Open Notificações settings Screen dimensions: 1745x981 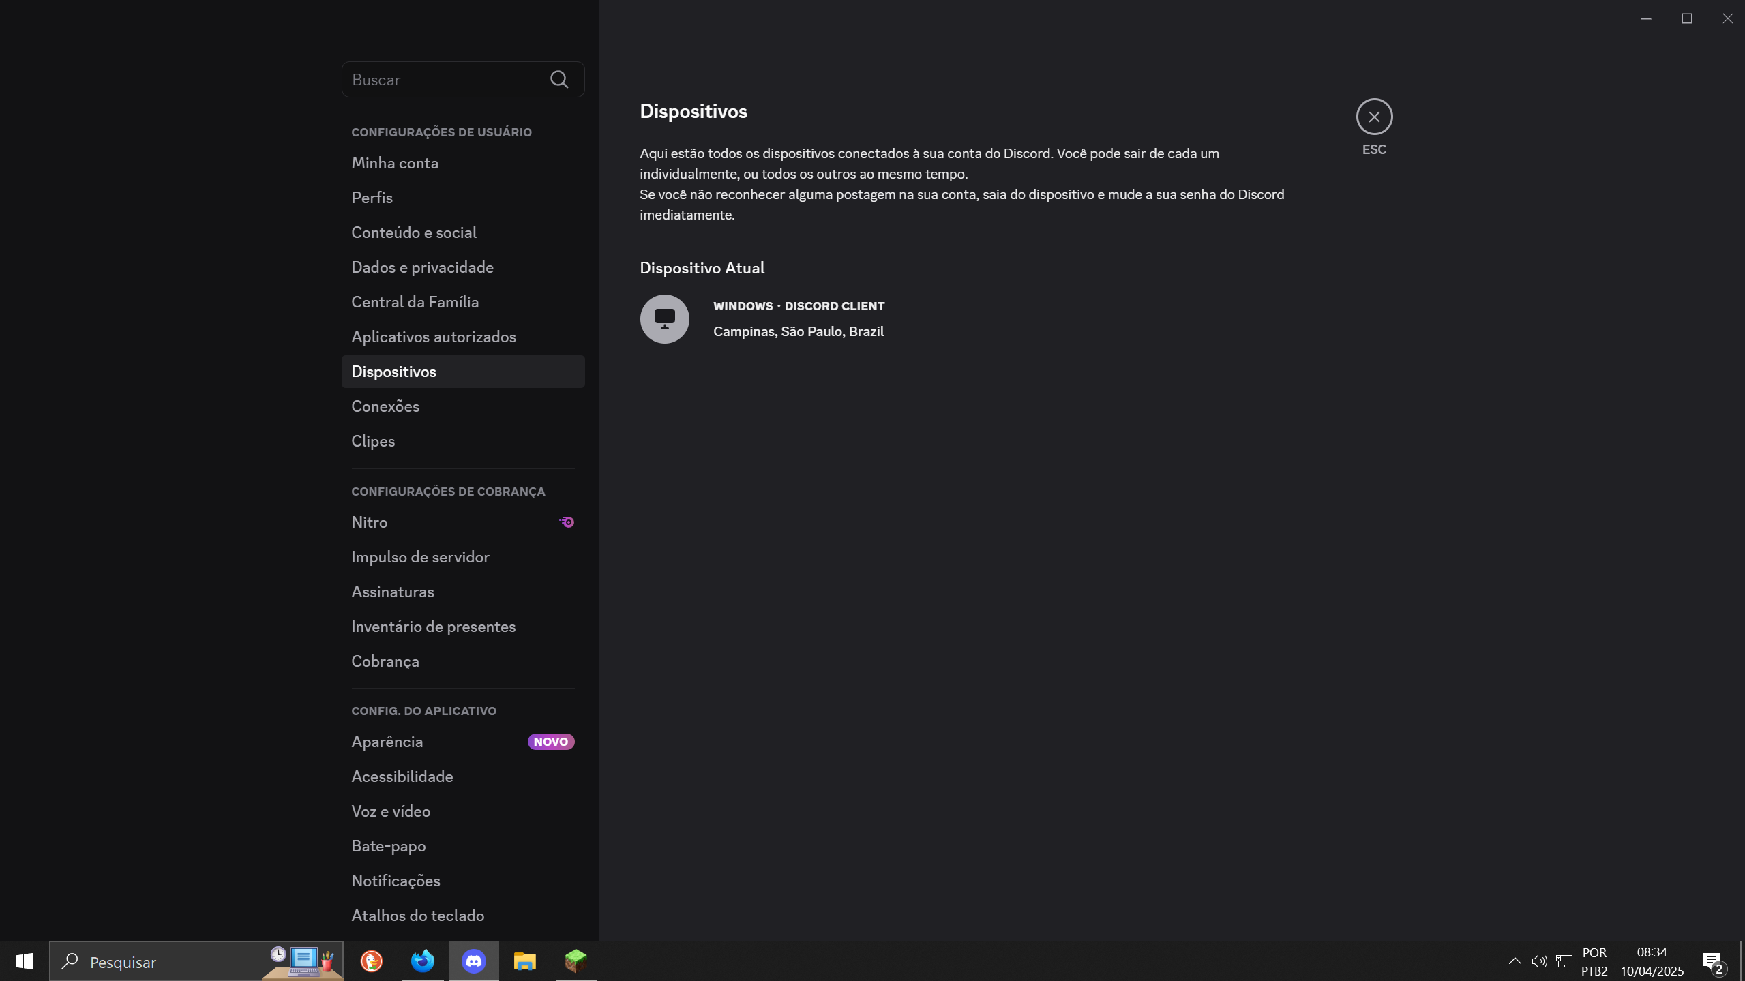[463, 881]
